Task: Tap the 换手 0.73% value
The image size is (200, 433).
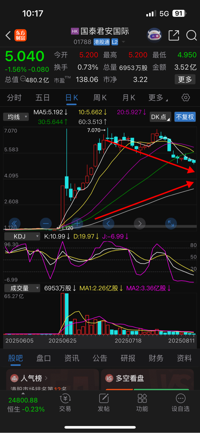Action: (88, 67)
